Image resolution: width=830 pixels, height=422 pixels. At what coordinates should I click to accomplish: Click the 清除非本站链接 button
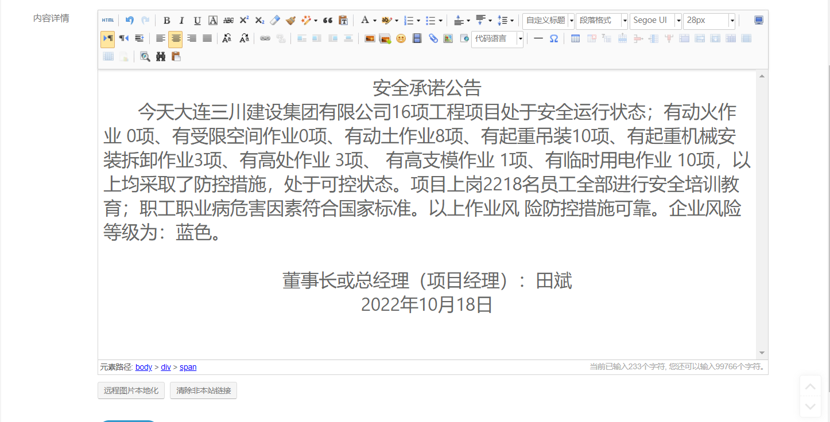(204, 390)
